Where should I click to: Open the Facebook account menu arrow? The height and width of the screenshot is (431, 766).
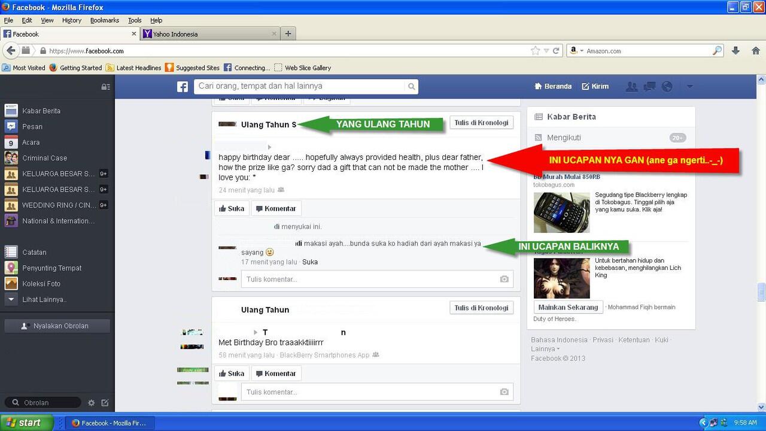(689, 87)
